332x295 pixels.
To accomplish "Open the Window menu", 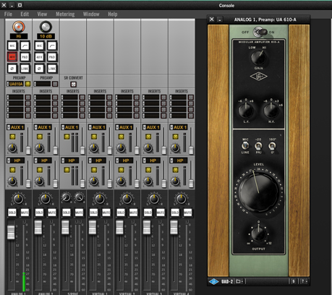I will 91,14.
